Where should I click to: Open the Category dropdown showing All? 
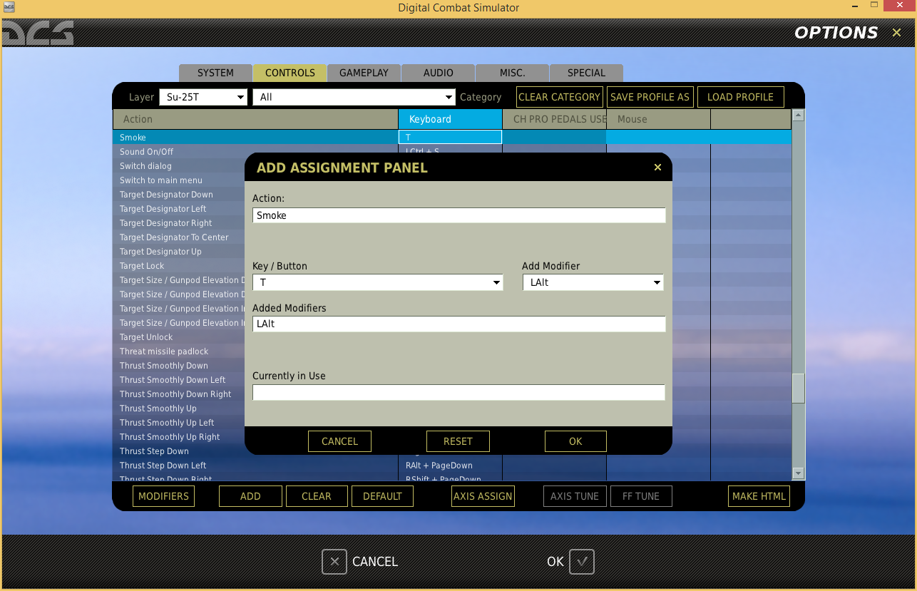(354, 97)
